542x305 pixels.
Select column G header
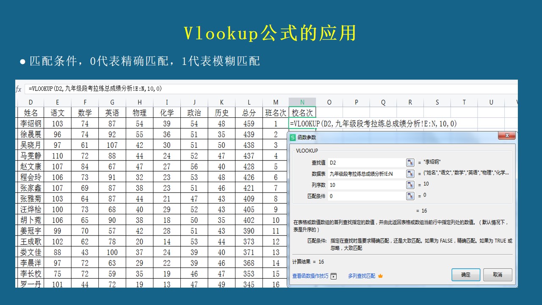(112, 102)
